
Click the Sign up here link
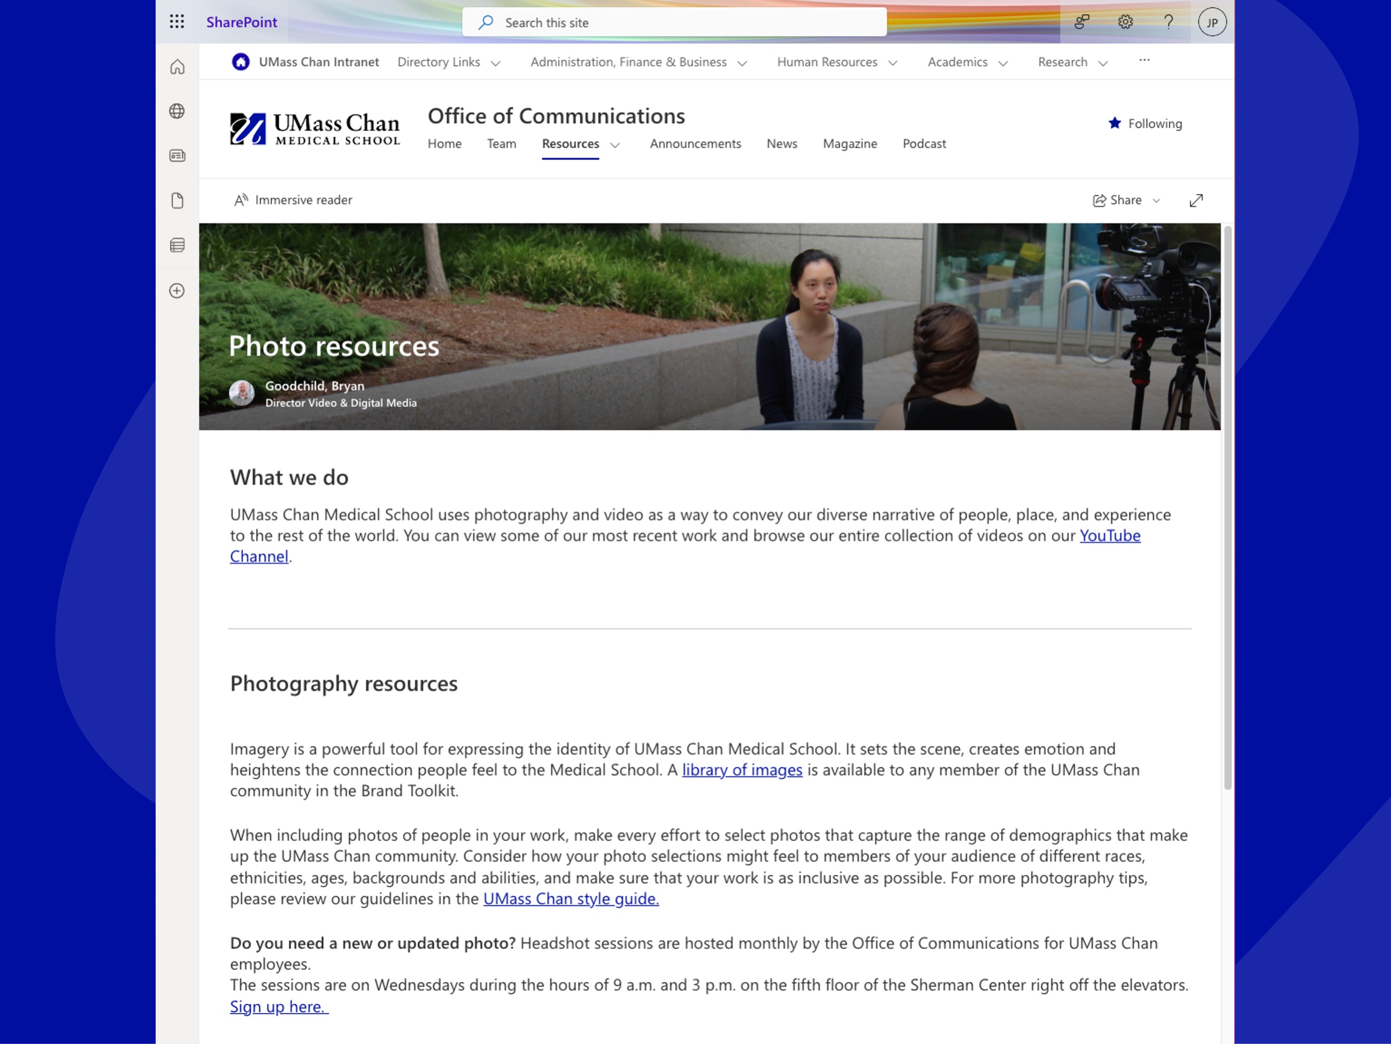tap(276, 1007)
